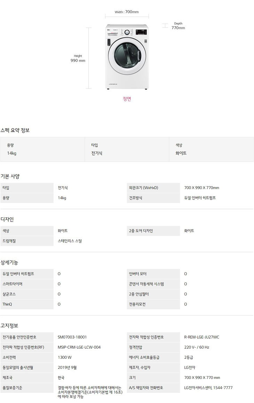This screenshot has height=403, width=254.
Task: Click the ThinQ feature row label
Action: coord(7,304)
